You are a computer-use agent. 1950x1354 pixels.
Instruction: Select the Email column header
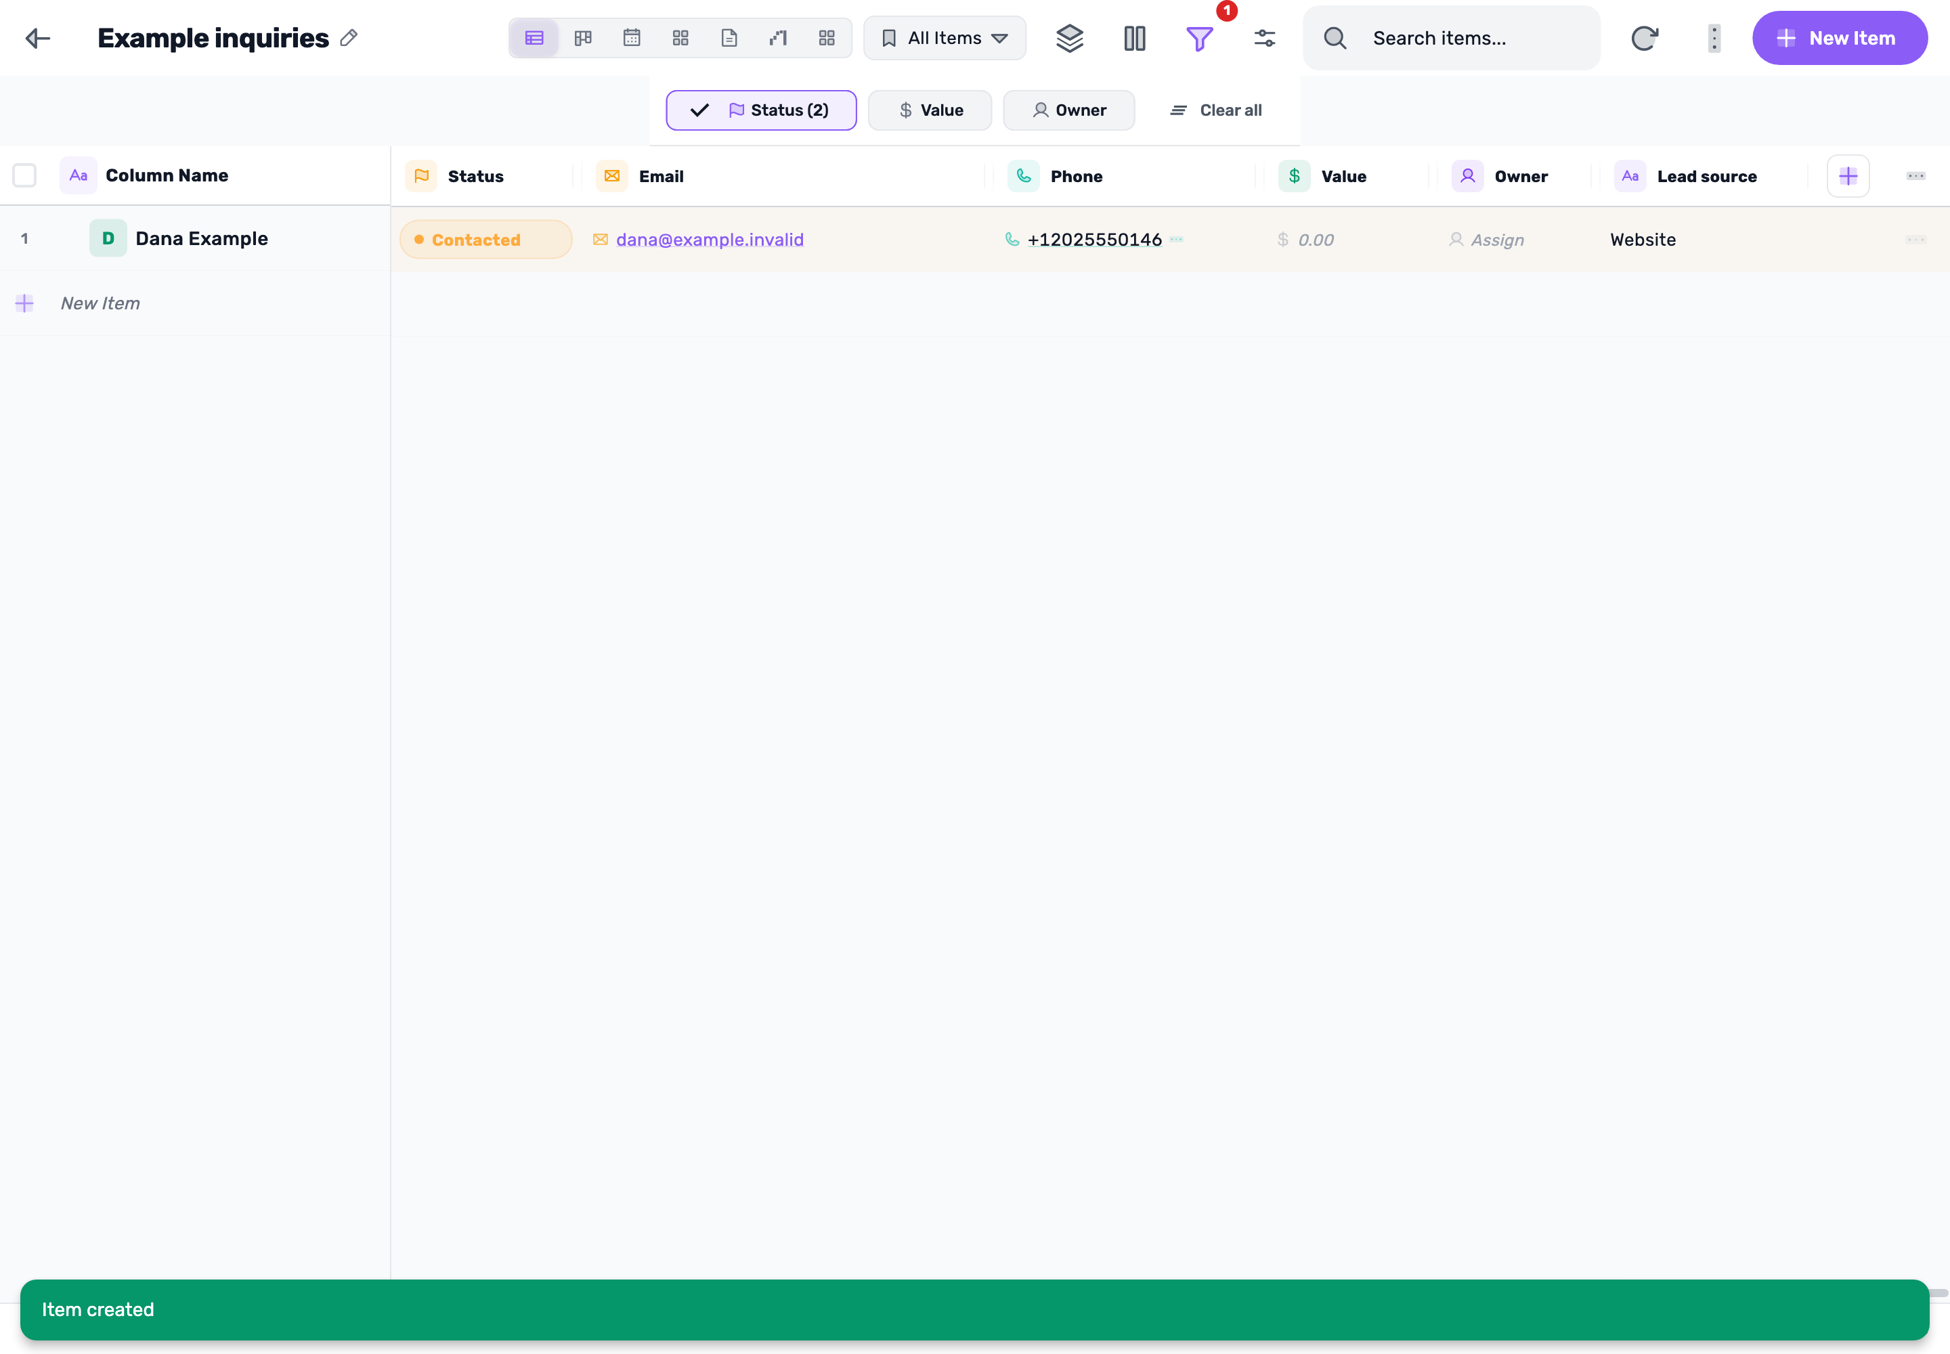tap(661, 177)
